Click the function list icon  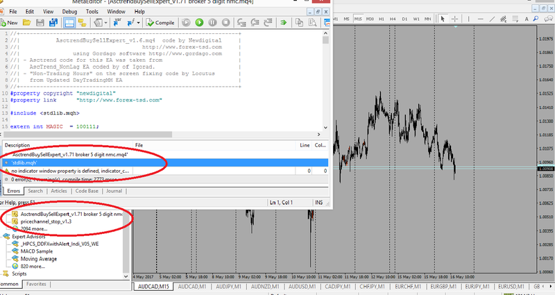click(x=130, y=23)
